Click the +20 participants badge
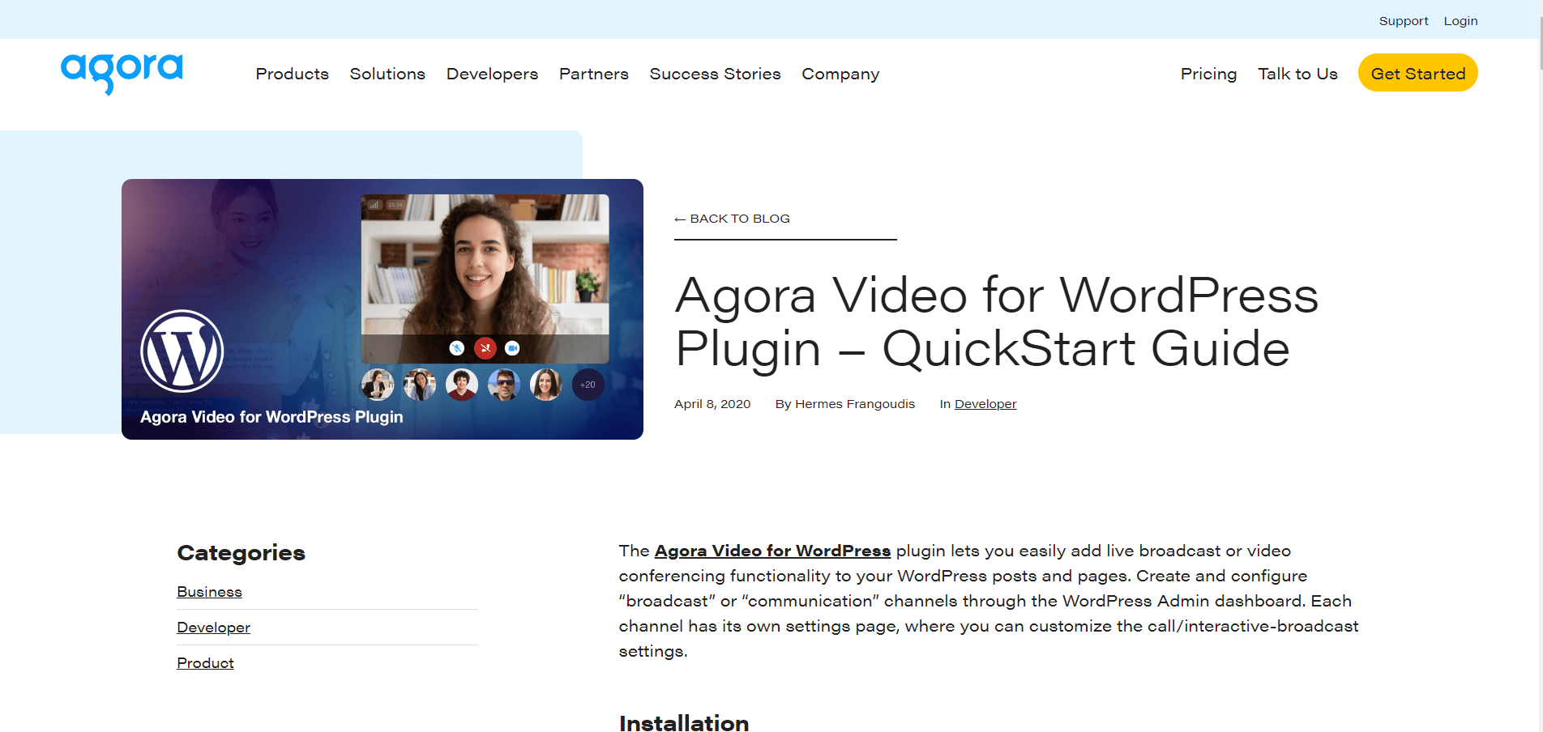The width and height of the screenshot is (1543, 732). pos(588,385)
